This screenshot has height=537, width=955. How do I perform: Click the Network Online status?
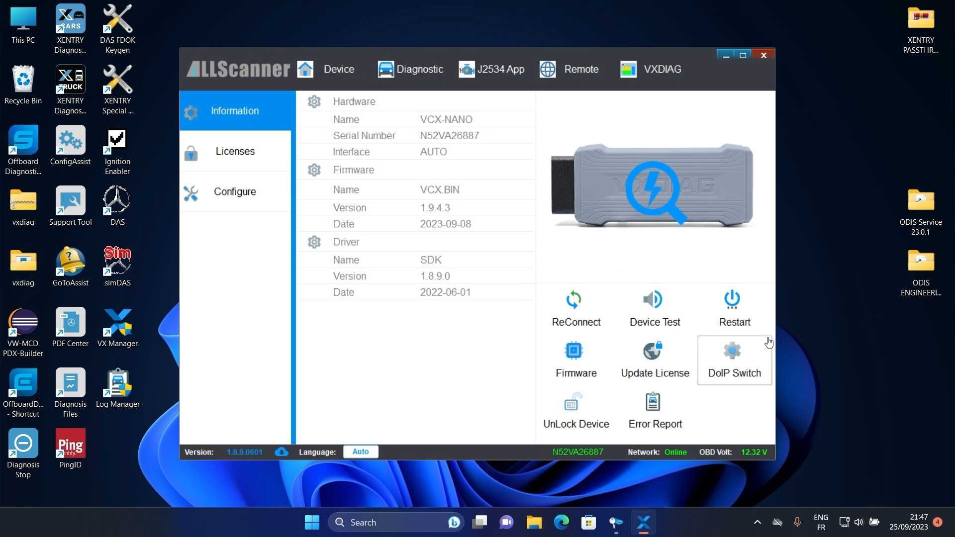[675, 452]
